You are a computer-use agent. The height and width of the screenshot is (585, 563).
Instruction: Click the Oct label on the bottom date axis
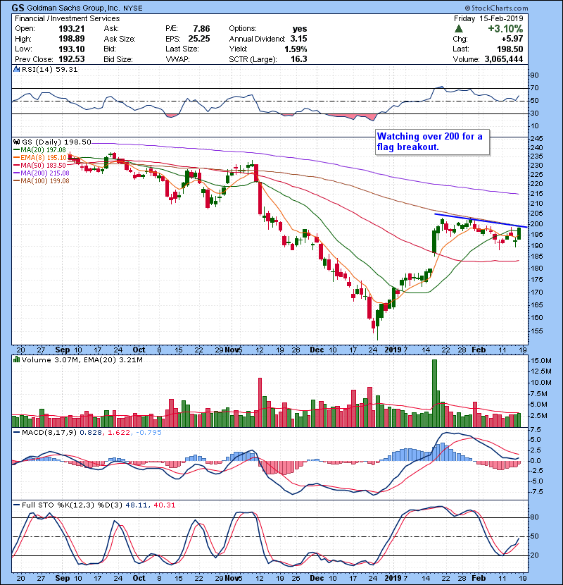point(139,578)
